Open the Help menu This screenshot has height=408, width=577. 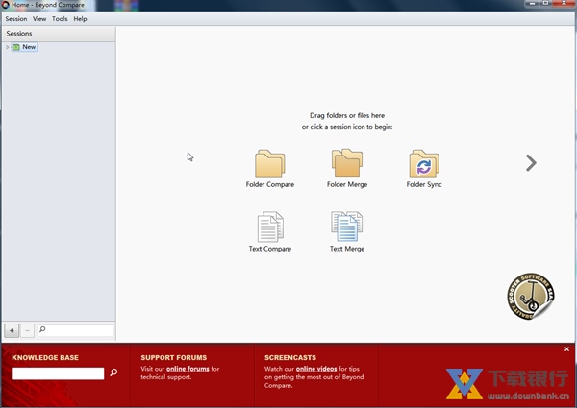[80, 19]
